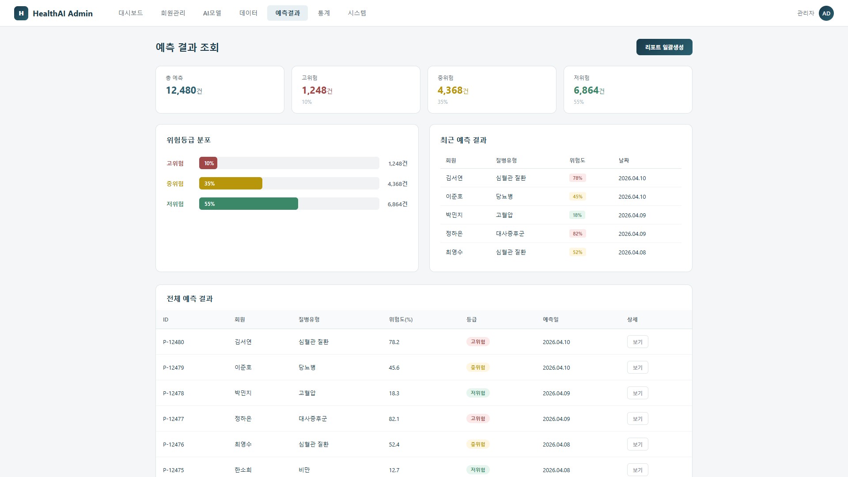
Task: Click the 저위험 55% distribution bar
Action: click(249, 204)
